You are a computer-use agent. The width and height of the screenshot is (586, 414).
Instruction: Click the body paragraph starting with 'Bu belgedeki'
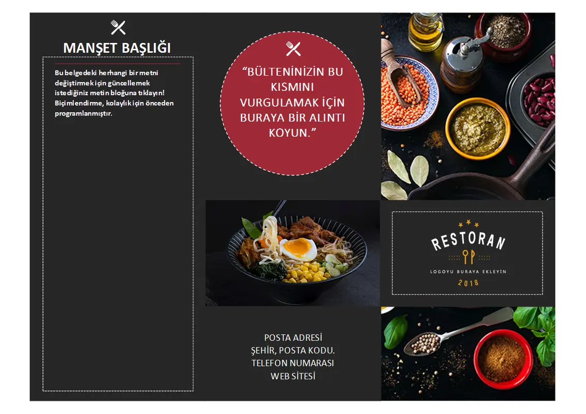(x=114, y=93)
